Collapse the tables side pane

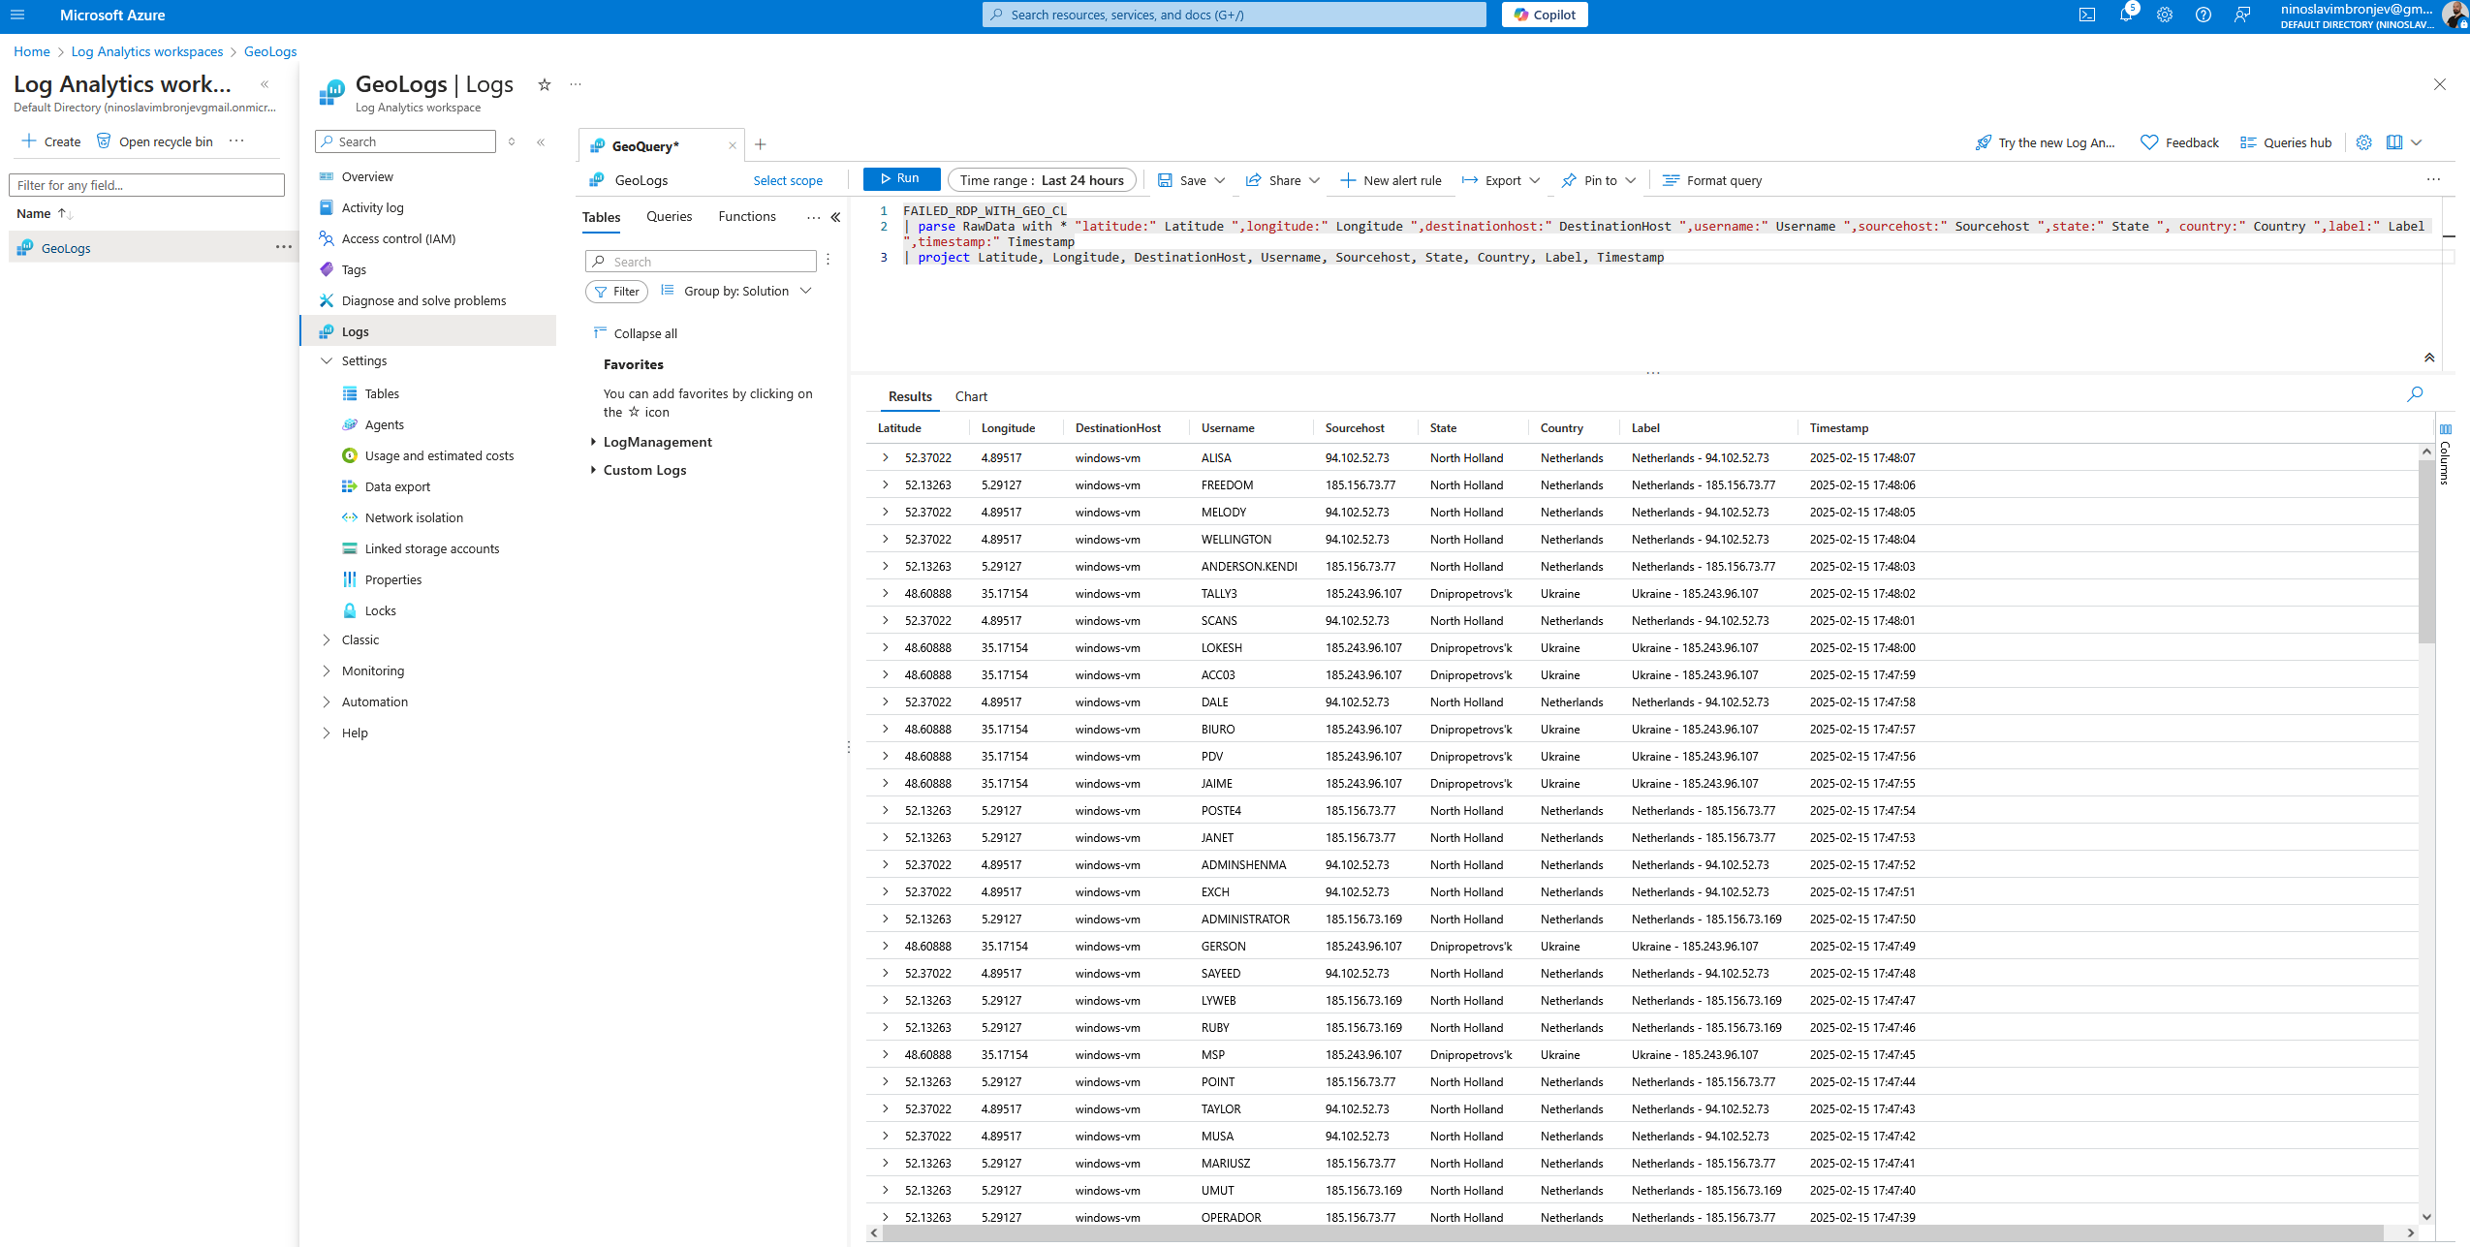836,217
